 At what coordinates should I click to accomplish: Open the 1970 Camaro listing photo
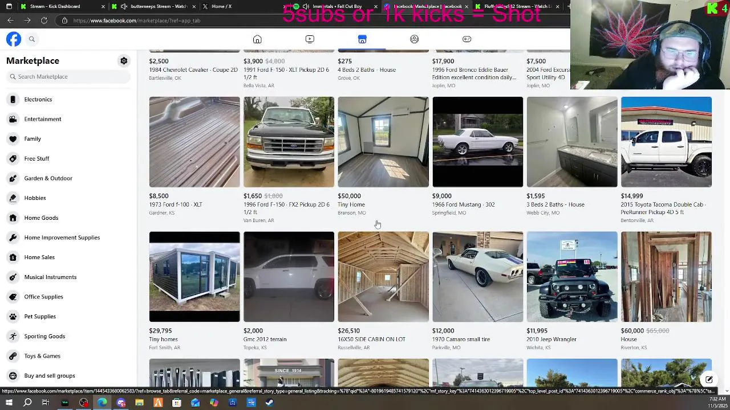[477, 277]
